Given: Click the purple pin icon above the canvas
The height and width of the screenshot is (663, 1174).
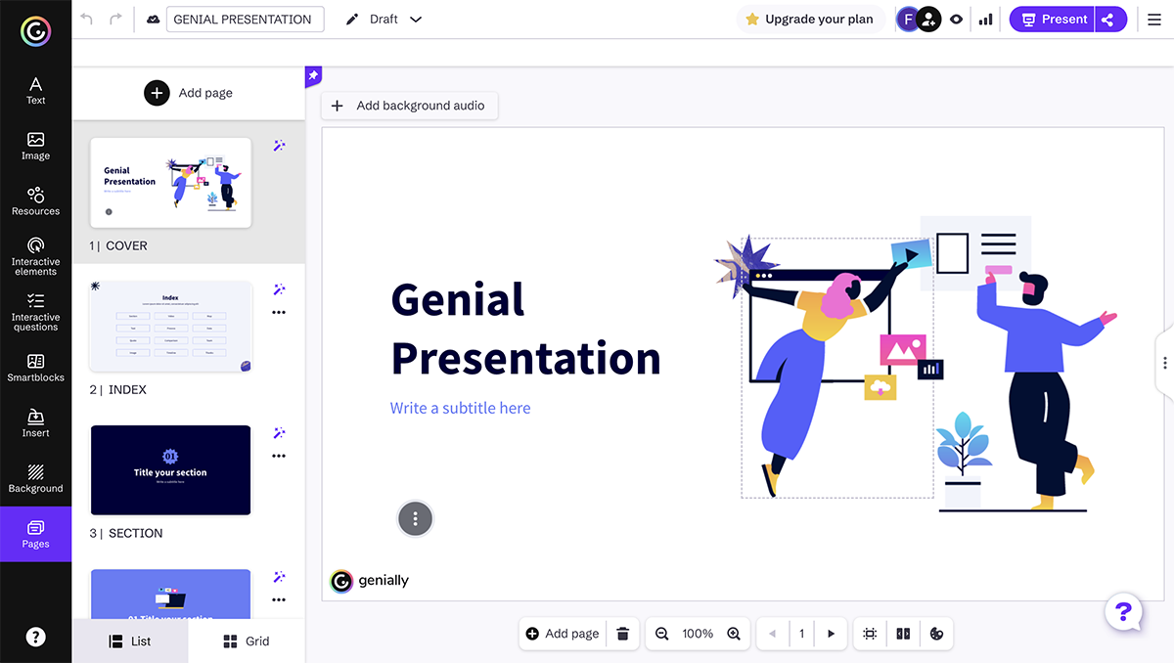Looking at the screenshot, I should [x=313, y=75].
